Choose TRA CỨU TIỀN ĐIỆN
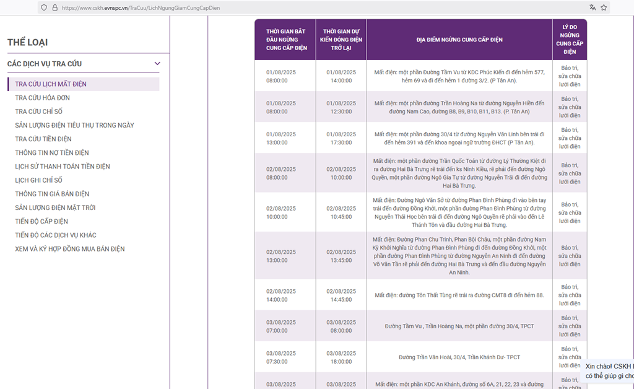Viewport: 634px width, 389px height. point(43,139)
